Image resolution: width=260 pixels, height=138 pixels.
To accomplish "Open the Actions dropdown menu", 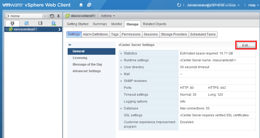I will [x=108, y=16].
